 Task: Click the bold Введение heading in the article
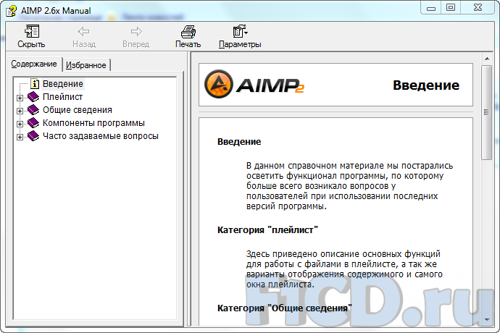pyautogui.click(x=239, y=141)
